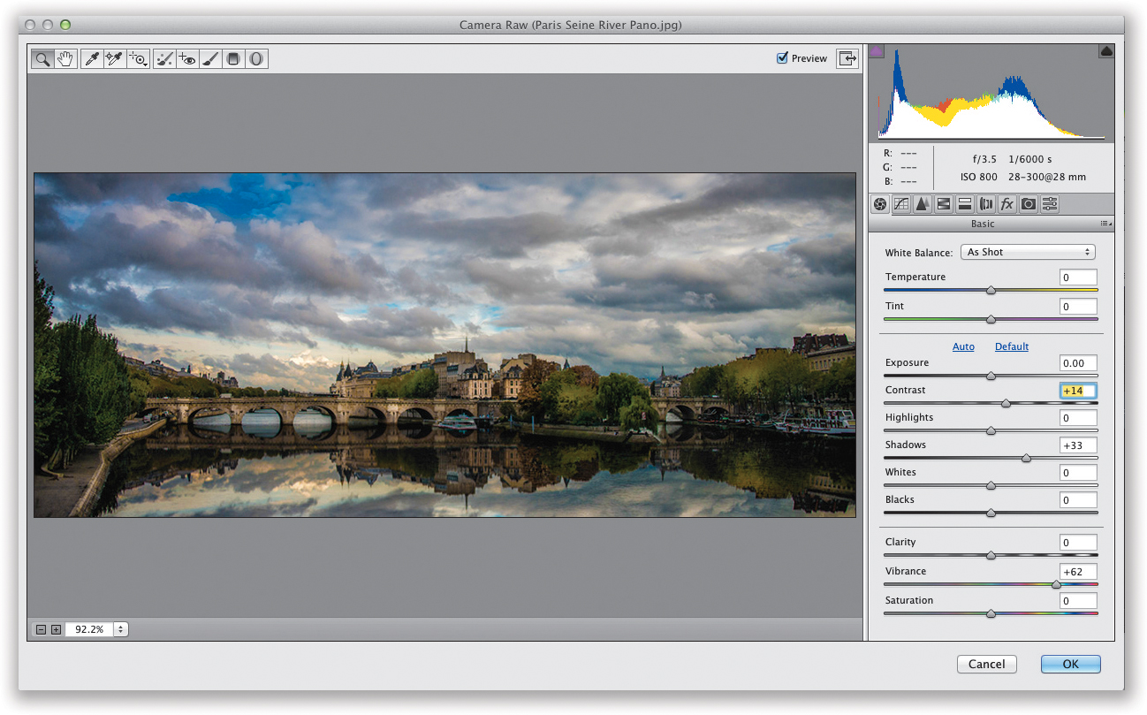Switch to HSL / Grayscale panel
1147x715 pixels.
(x=944, y=204)
